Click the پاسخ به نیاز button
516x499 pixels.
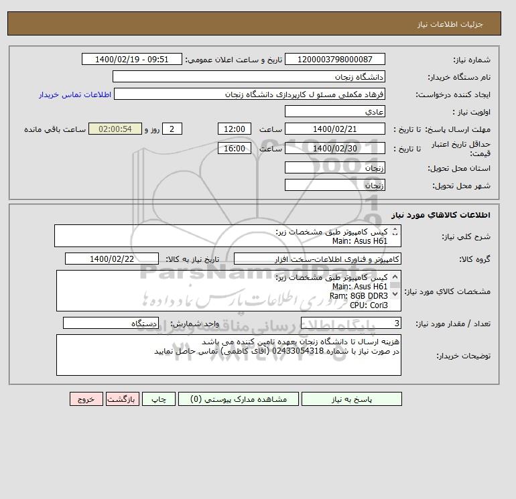(x=351, y=399)
